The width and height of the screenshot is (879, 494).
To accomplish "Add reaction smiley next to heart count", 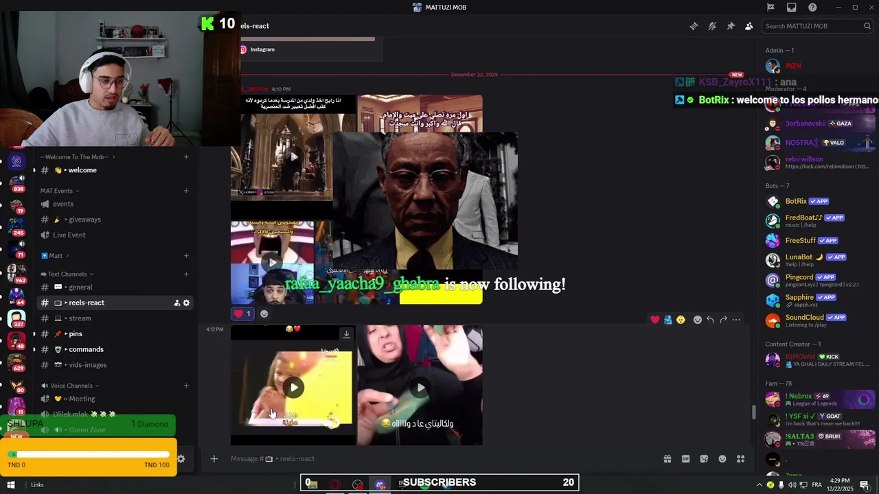I will coord(264,314).
